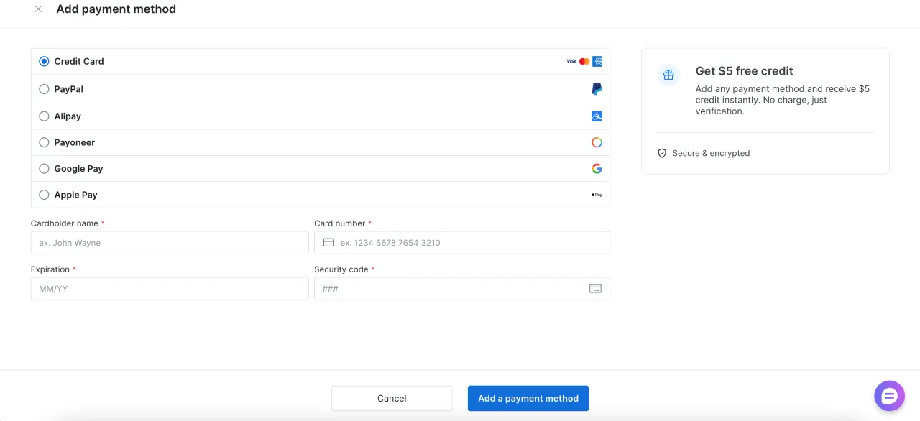This screenshot has height=421, width=920.
Task: Open the chat support bubble
Action: click(889, 396)
